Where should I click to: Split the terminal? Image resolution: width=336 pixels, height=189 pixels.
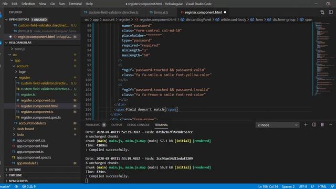[314, 124]
